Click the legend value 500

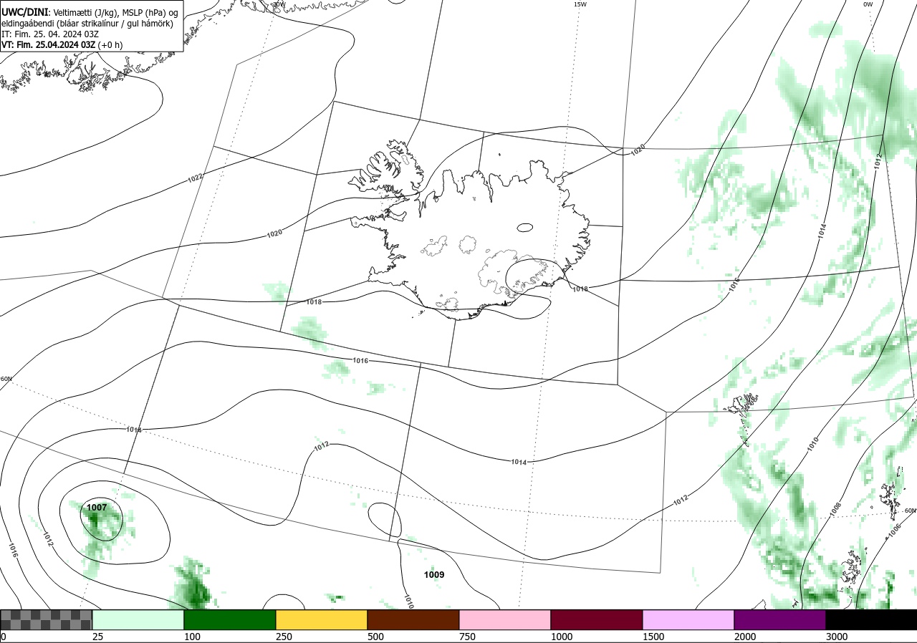click(375, 637)
